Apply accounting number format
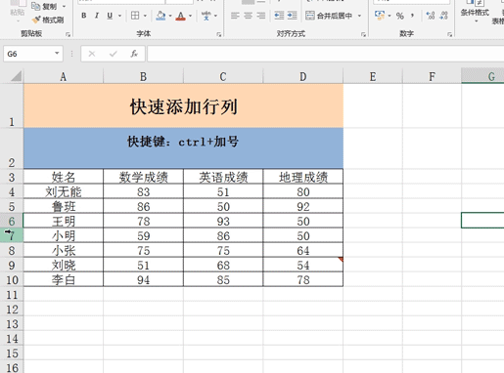This screenshot has height=373, width=504. tap(380, 16)
